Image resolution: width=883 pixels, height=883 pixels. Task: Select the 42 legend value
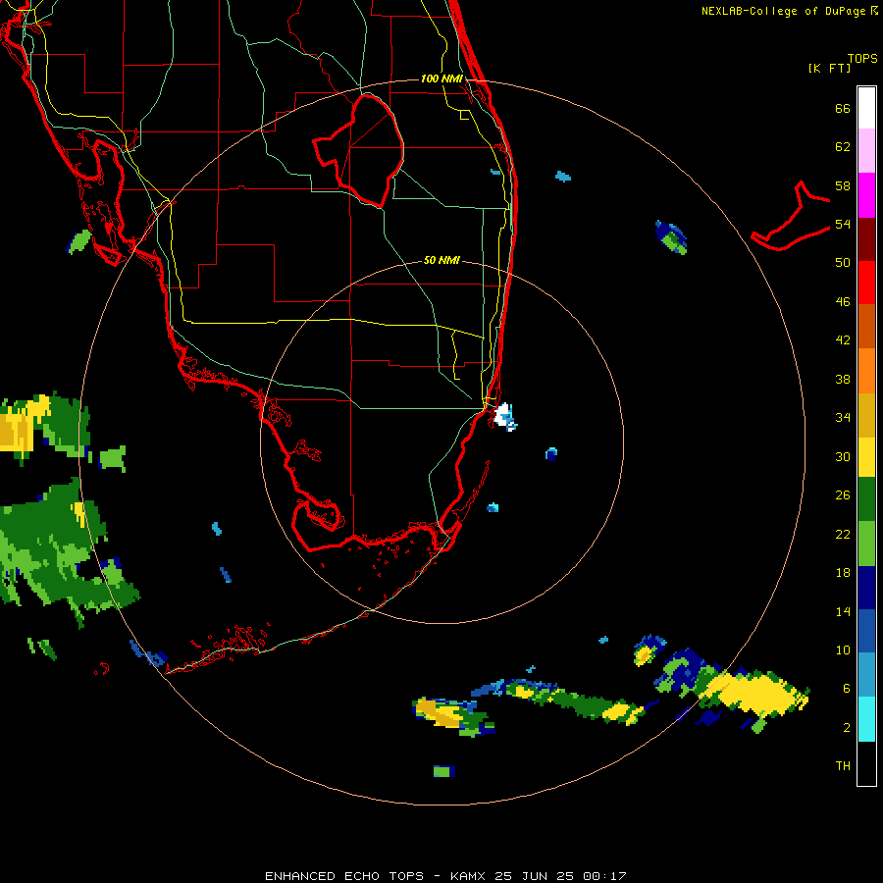pos(843,340)
